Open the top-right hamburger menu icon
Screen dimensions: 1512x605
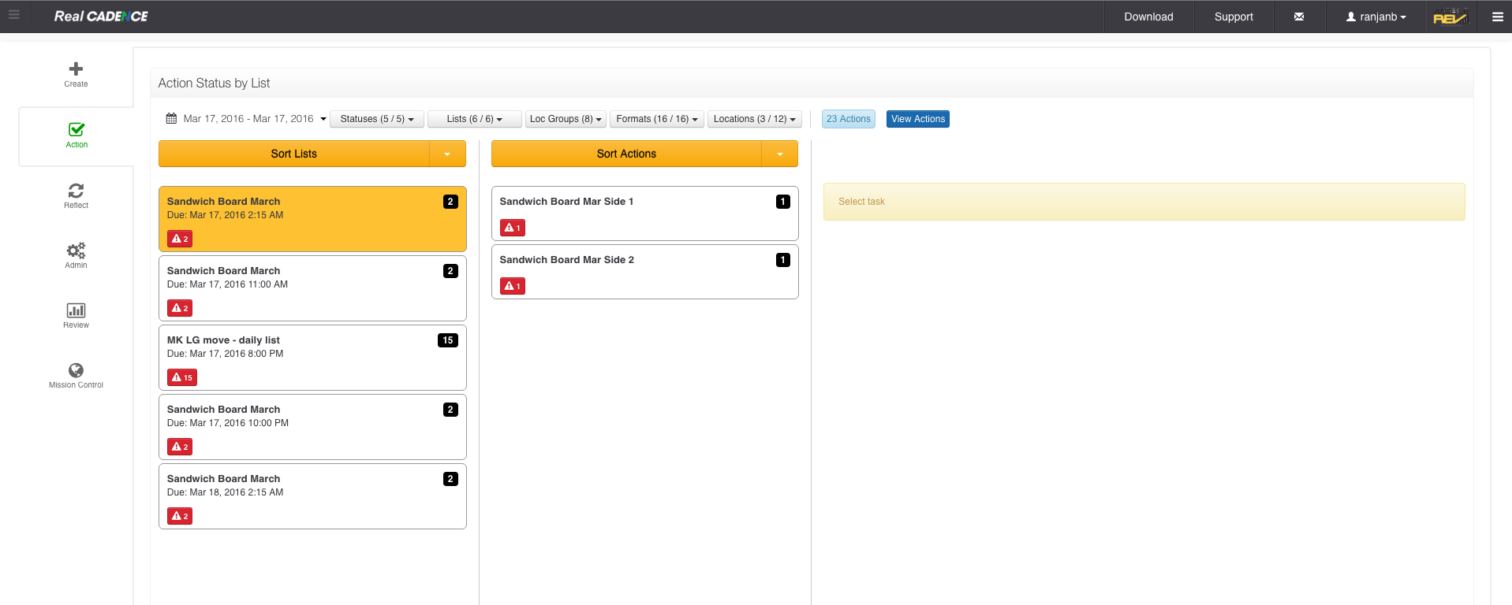point(1497,17)
